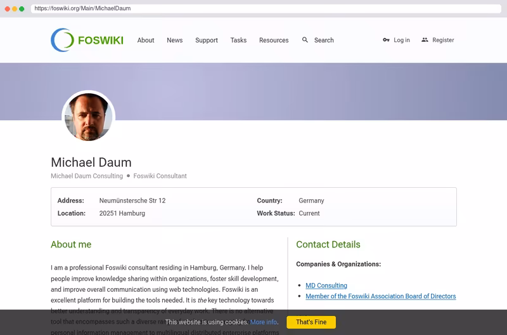Click the search magnifier icon
Image resolution: width=507 pixels, height=335 pixels.
(305, 40)
